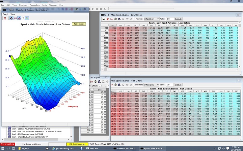
Task: Select tree item Spark - Run Time Advance Correction
Action: pyautogui.click(x=36, y=131)
